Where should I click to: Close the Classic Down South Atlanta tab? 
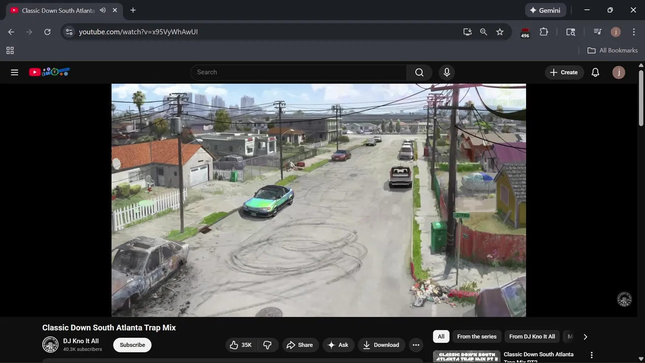coord(115,10)
